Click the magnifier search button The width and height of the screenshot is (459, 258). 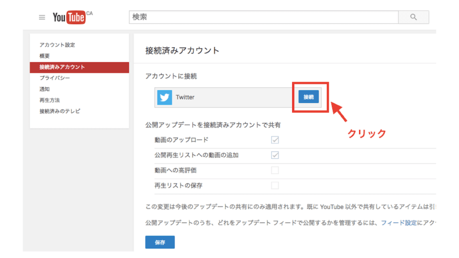[413, 17]
